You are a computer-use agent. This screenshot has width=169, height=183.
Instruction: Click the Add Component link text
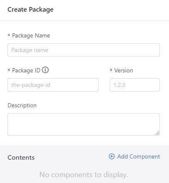139,156
